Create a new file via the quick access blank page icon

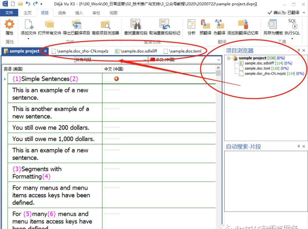13,4
